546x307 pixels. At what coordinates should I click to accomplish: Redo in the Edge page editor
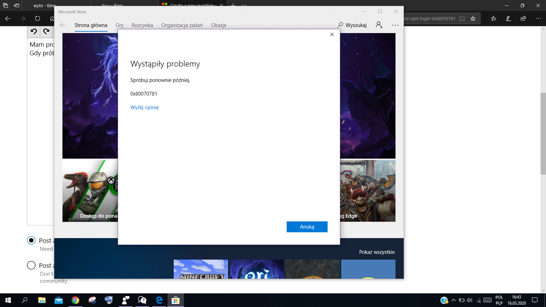46,32
